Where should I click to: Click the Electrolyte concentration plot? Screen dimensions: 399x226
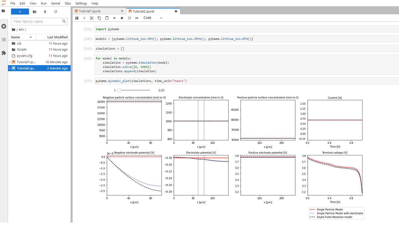[x=201, y=120]
